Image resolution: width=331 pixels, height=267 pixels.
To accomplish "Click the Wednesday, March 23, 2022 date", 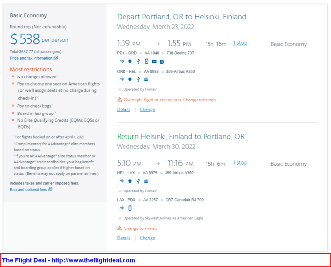I will 155,27.
